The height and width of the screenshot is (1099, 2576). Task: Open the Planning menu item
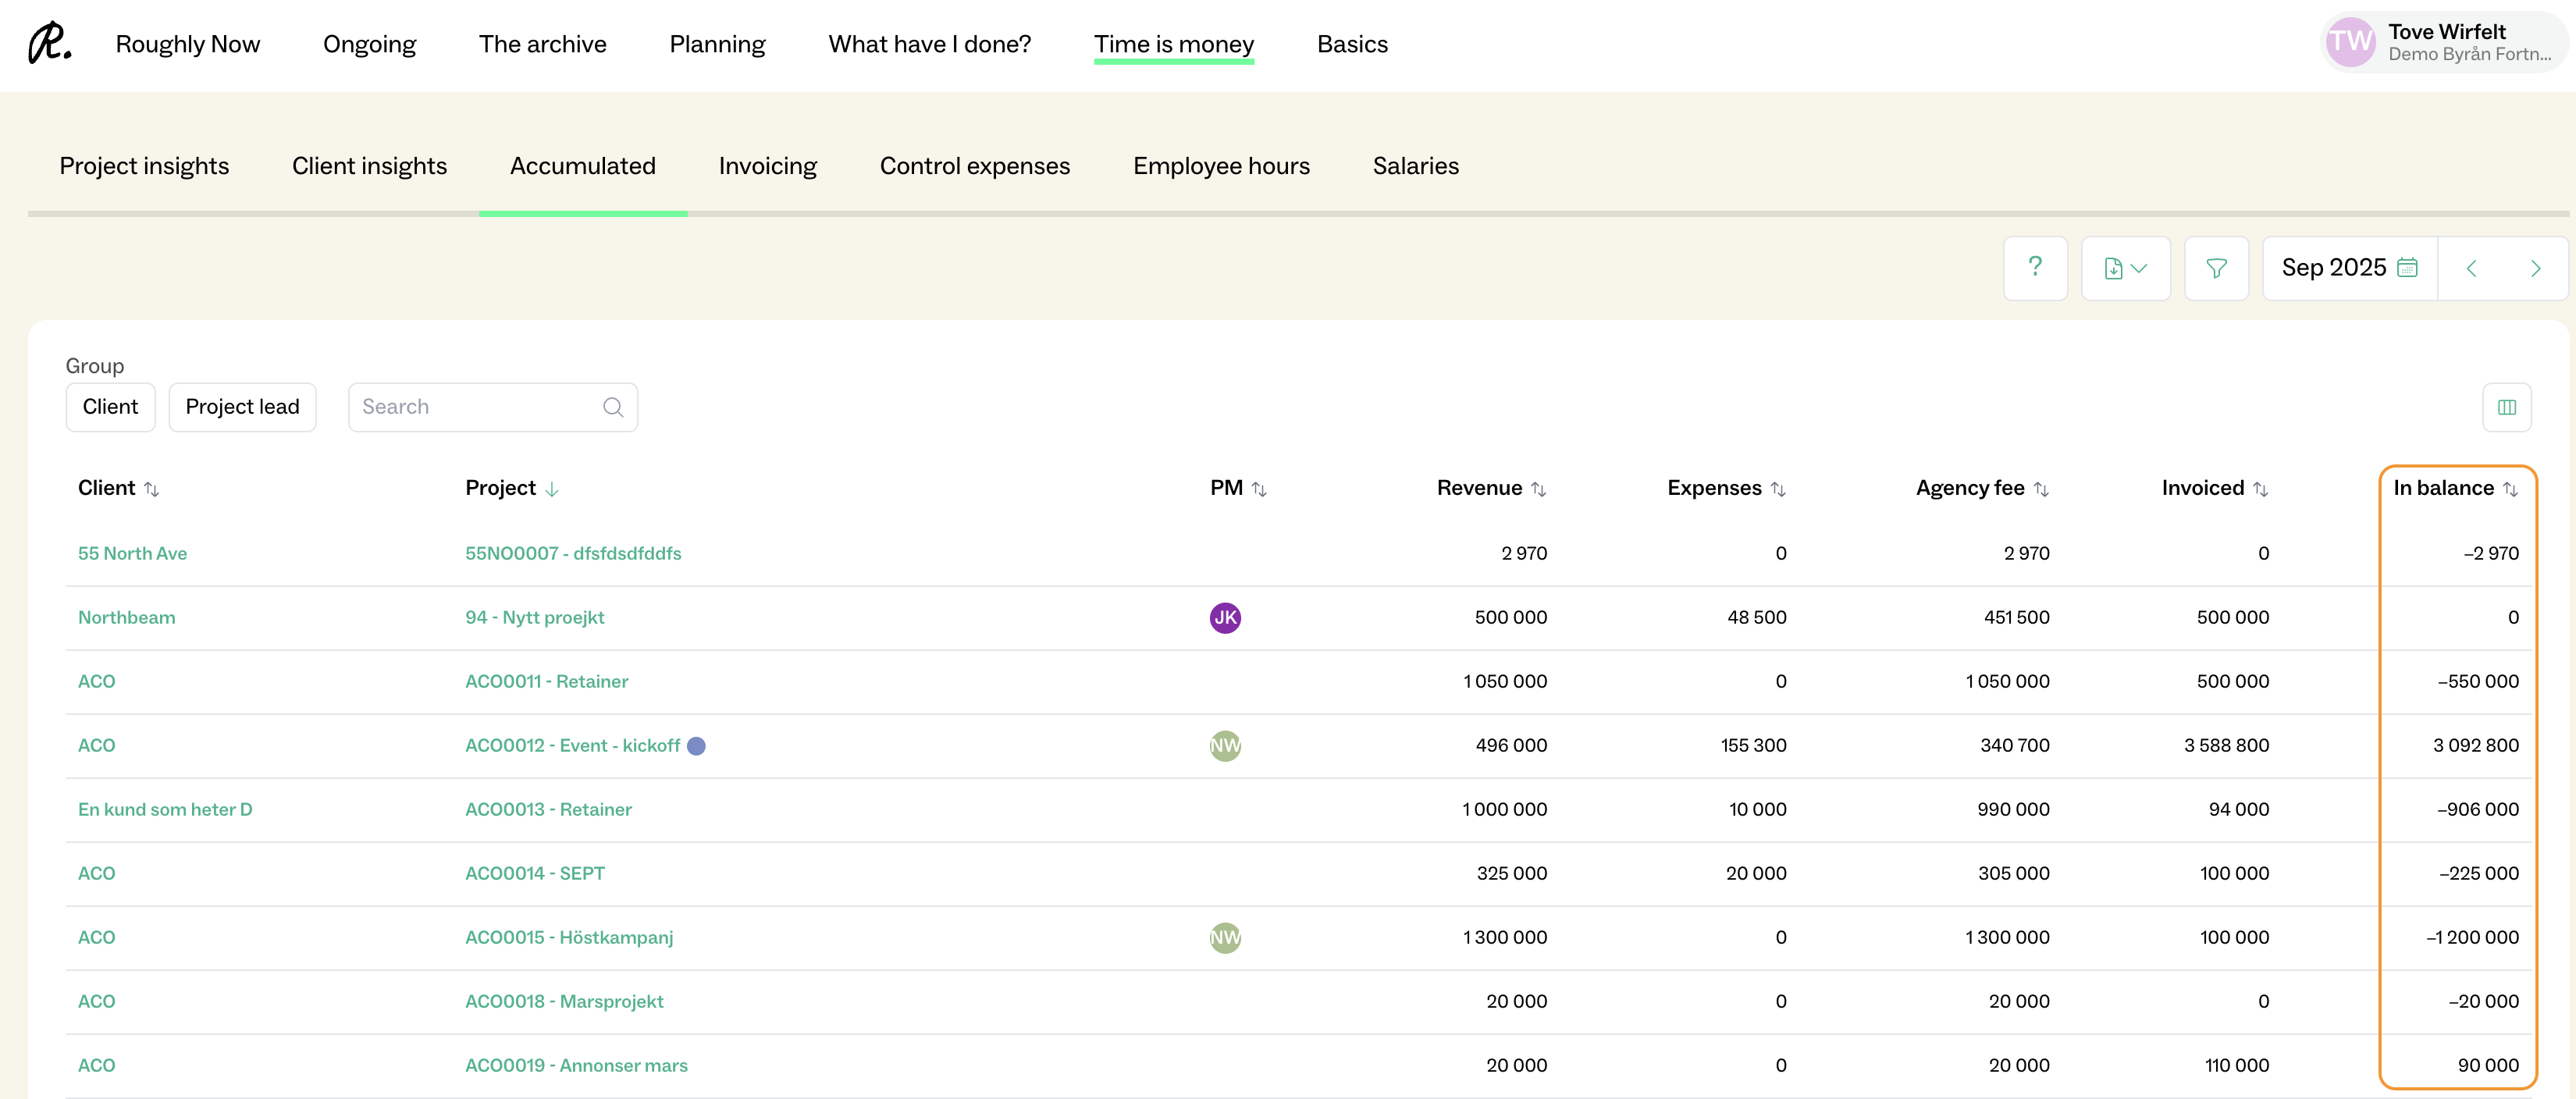pyautogui.click(x=717, y=44)
